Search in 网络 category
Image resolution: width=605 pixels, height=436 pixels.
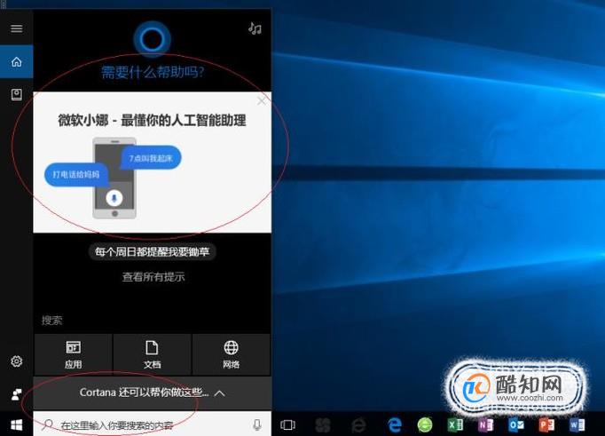232,354
